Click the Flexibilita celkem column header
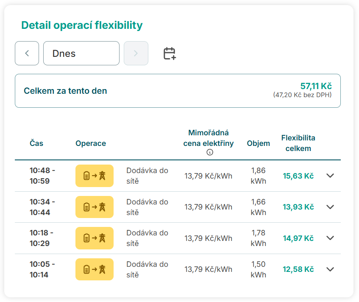The image size is (359, 302). 298,143
